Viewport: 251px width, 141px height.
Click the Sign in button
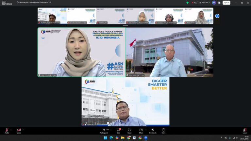226,3
